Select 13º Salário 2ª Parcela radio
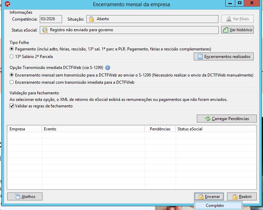Image resolution: width=263 pixels, height=210 pixels. [12, 56]
